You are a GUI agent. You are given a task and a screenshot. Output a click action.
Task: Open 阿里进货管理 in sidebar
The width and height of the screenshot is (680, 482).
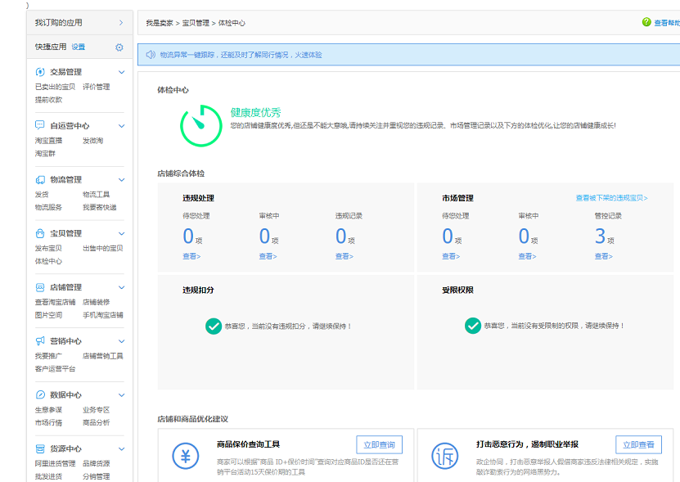coord(55,463)
